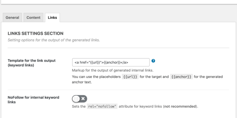Click the blue help question mark icon
This screenshot has height=118, width=237.
coord(153,61)
